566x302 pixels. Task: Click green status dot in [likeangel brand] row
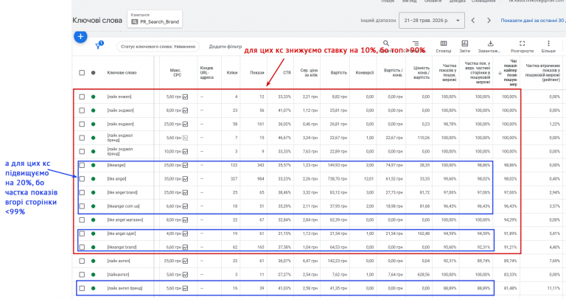click(x=93, y=247)
